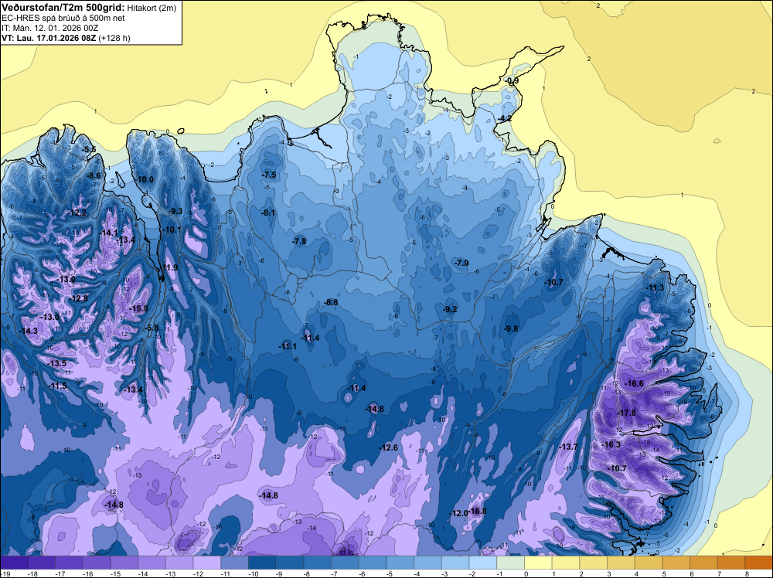Select the -8.1 temperature label
Image resolution: width=773 pixels, height=578 pixels.
pos(268,212)
